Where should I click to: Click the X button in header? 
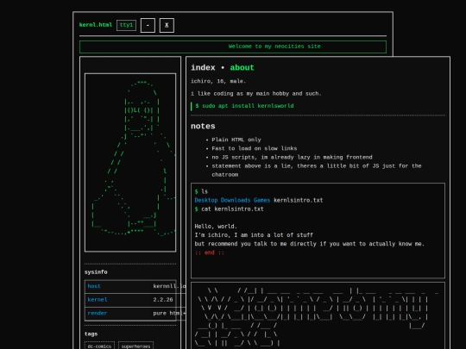click(167, 26)
